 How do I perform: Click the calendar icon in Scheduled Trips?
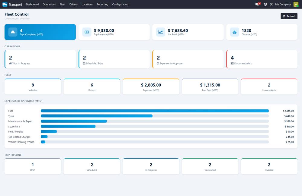click(x=84, y=64)
